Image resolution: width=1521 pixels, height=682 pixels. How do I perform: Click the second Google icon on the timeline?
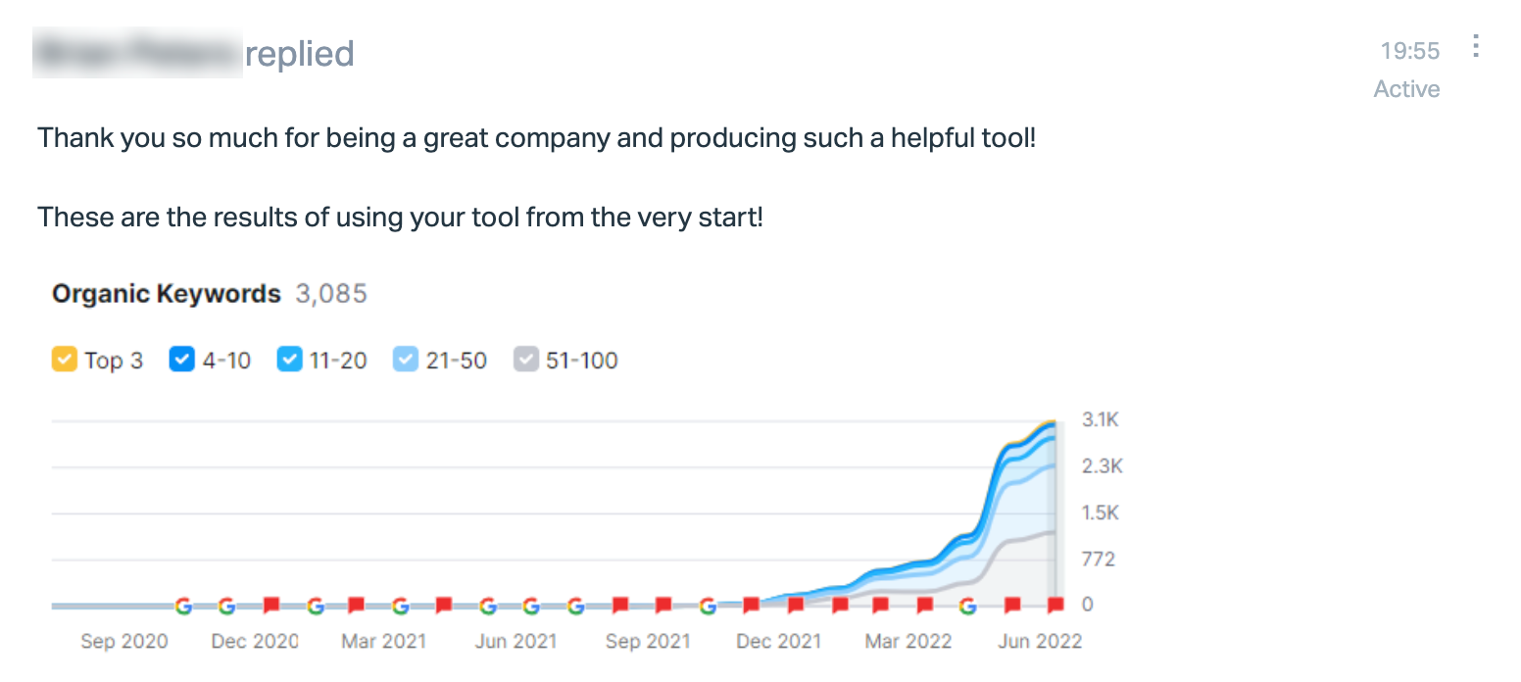226,606
